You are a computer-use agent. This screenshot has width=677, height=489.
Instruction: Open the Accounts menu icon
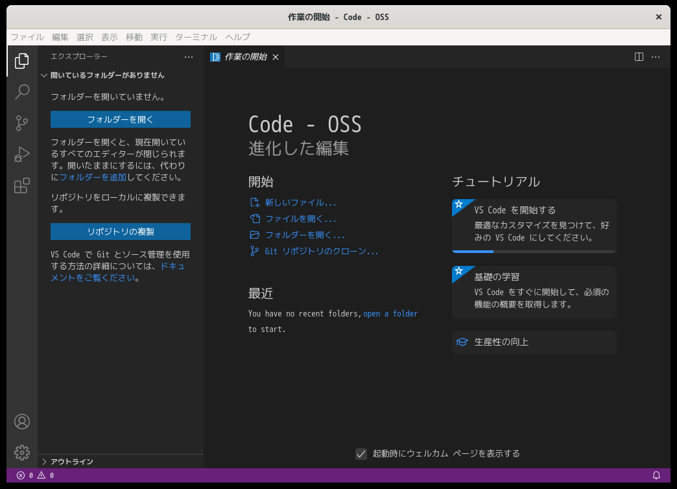[x=22, y=422]
